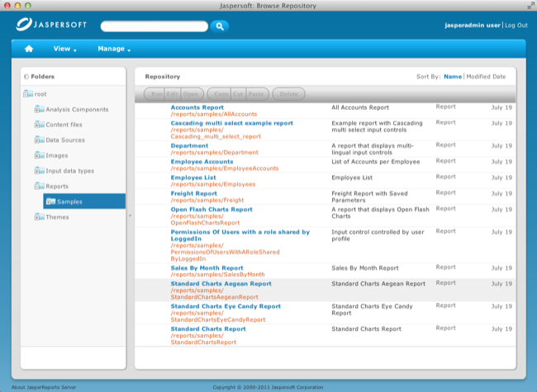
Task: Open the Freight Report
Action: pyautogui.click(x=194, y=194)
